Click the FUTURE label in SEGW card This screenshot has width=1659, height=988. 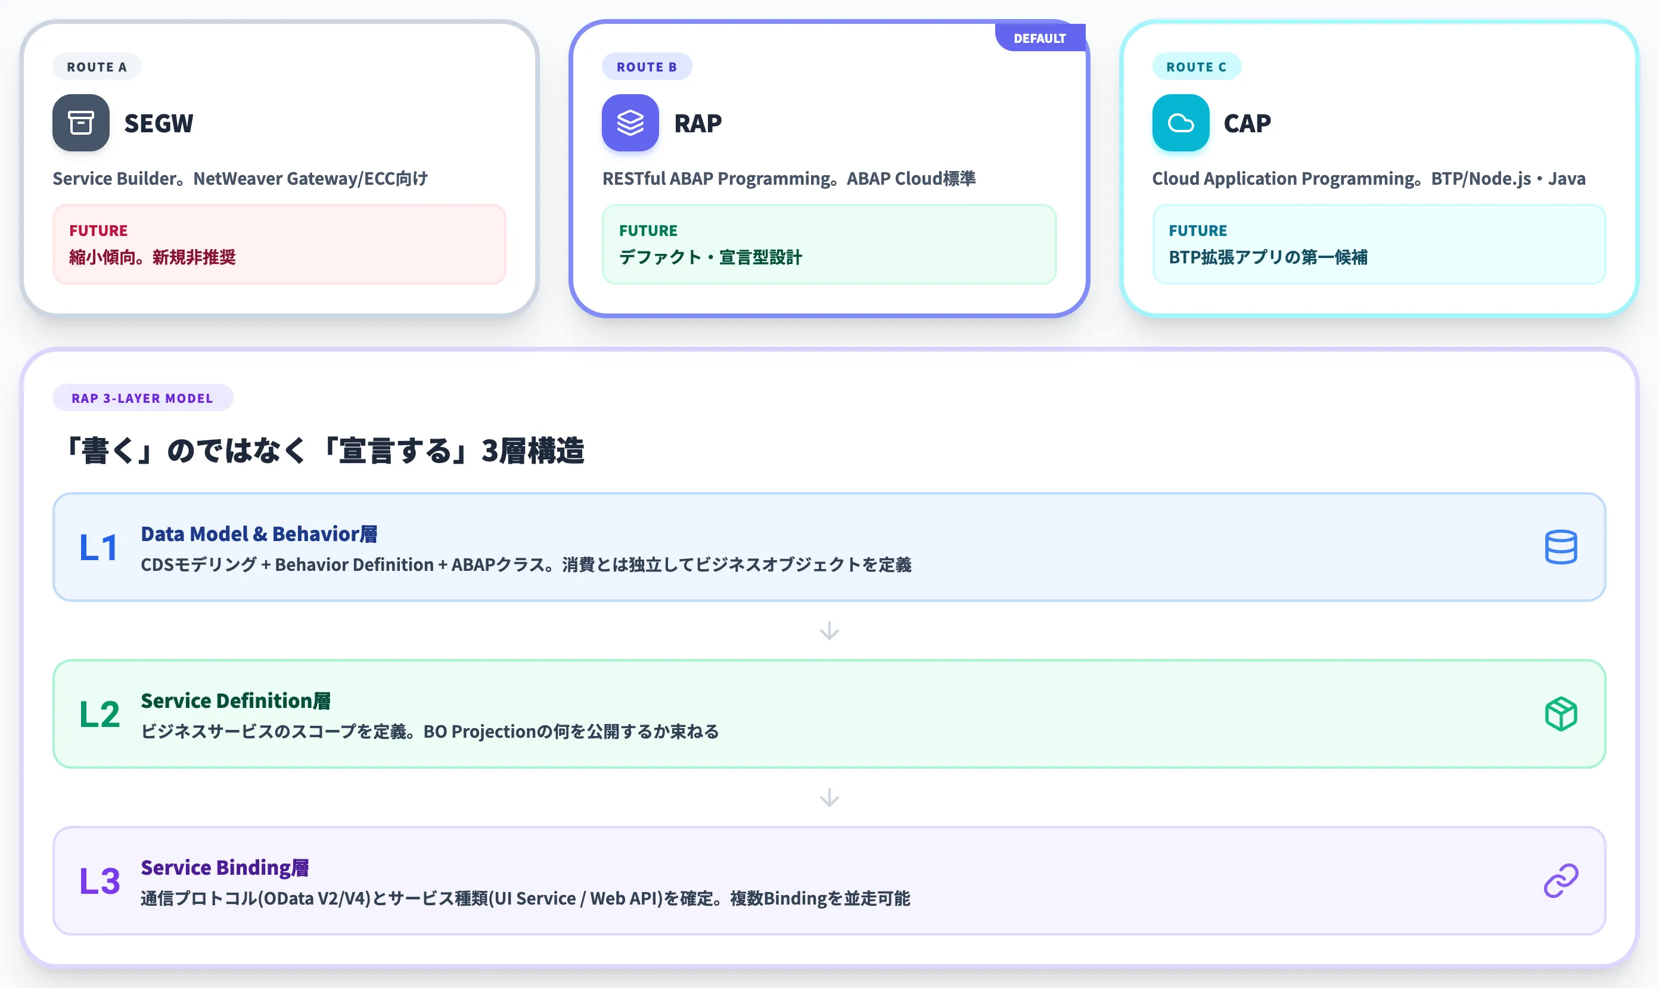(98, 231)
